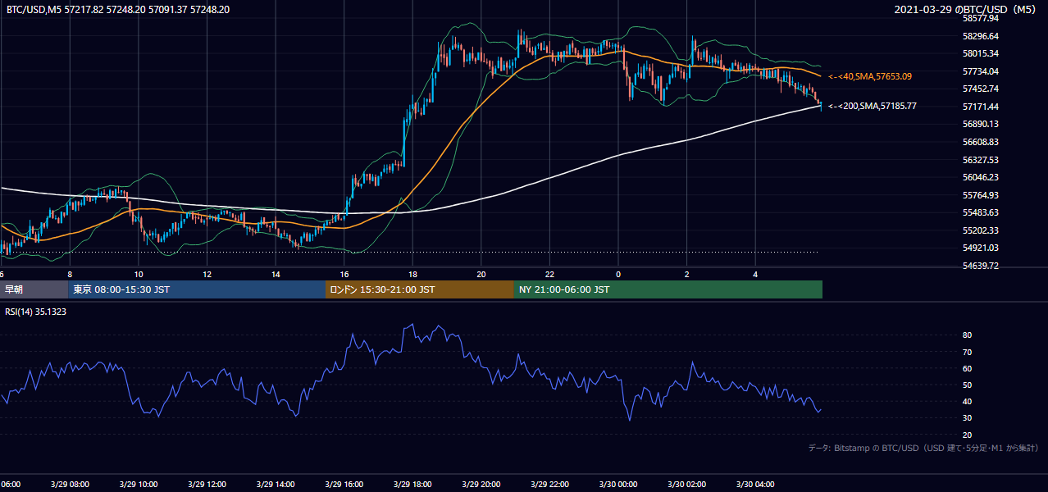The height and width of the screenshot is (492, 1048).
Task: Click hour tick 12 under price chart
Action: point(207,274)
